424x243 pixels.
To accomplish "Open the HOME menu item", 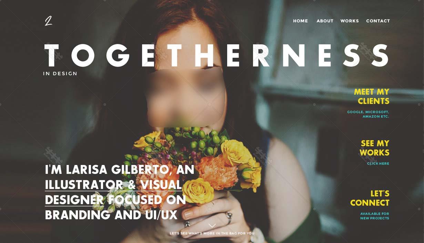I will tap(301, 21).
